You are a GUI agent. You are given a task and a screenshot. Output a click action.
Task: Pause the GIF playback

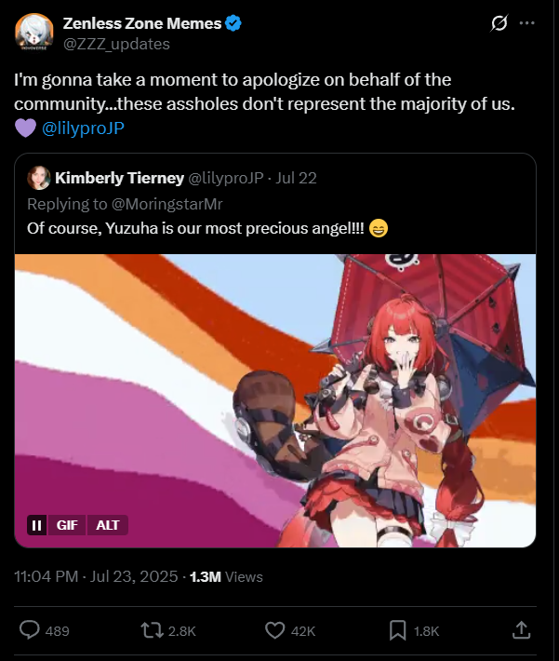pyautogui.click(x=37, y=525)
